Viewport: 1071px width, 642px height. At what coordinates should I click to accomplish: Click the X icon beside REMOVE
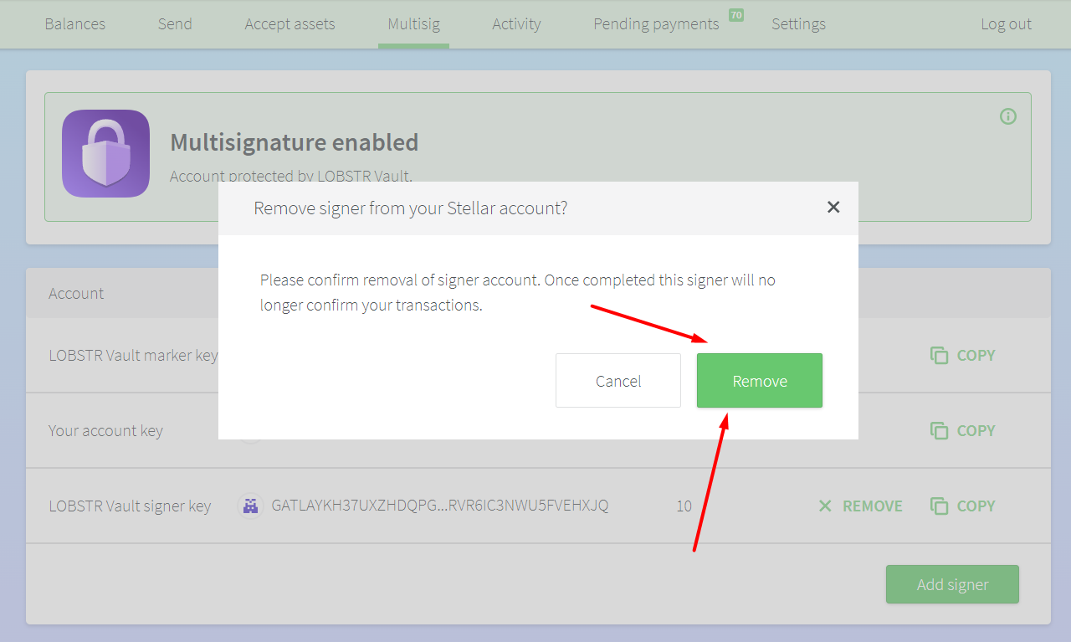click(825, 506)
